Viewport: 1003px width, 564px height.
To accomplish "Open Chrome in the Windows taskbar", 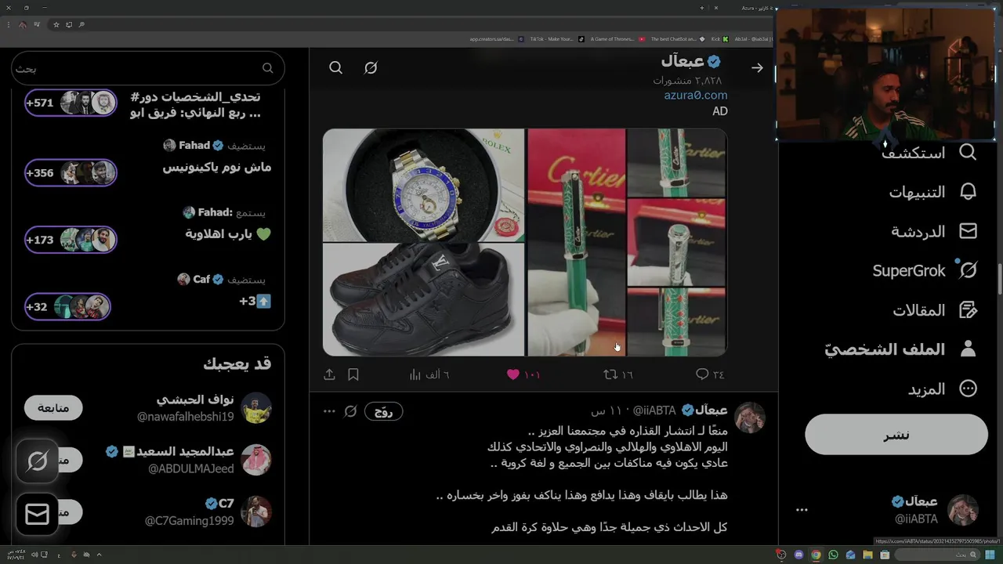I will pos(816,555).
